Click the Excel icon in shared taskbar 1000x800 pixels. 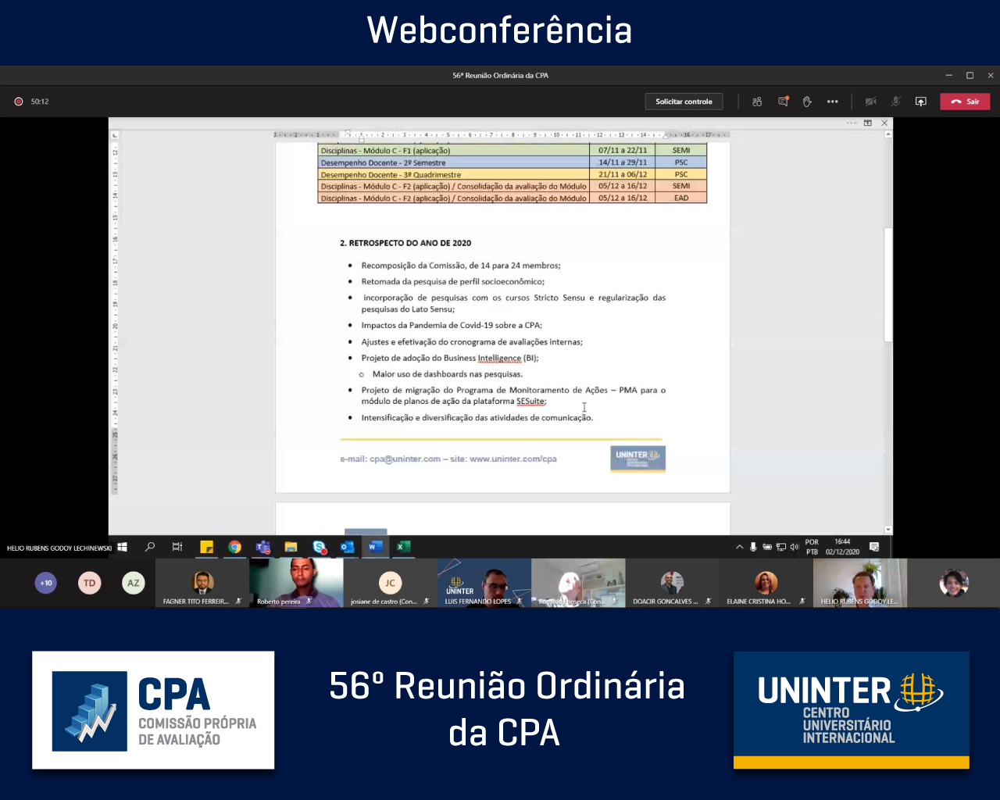(x=402, y=547)
